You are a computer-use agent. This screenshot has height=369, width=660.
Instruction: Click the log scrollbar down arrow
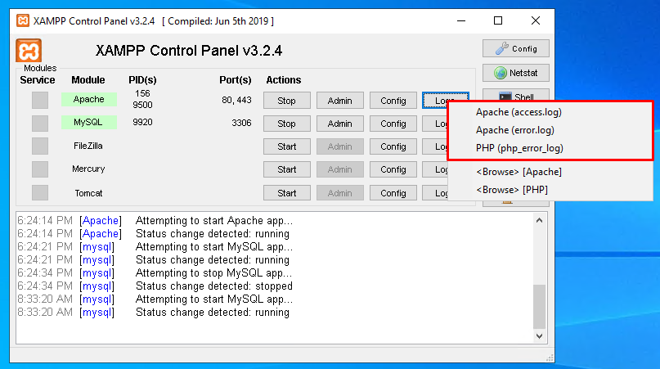539,335
